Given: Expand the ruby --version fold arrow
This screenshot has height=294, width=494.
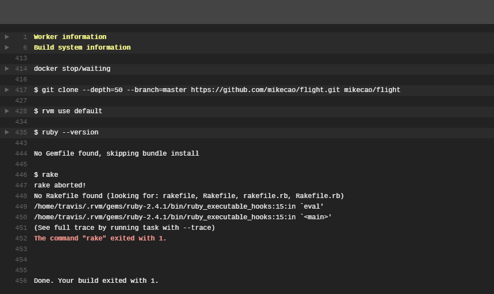Looking at the screenshot, I should [7, 132].
